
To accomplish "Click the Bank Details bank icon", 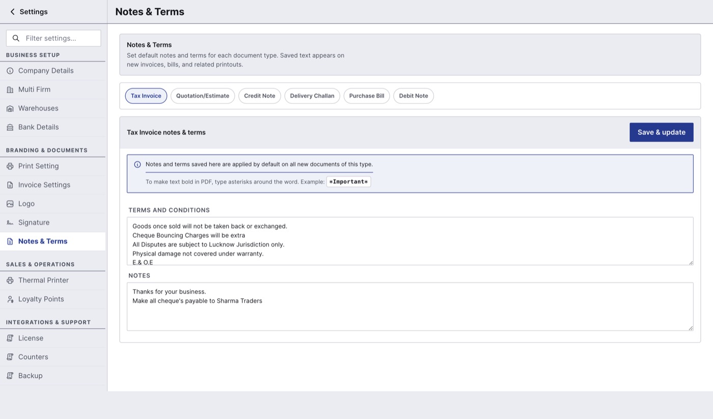I will coord(10,127).
